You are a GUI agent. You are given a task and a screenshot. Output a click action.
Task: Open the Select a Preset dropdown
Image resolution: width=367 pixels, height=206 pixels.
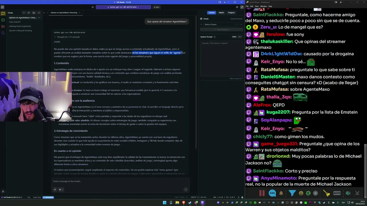pos(220,24)
